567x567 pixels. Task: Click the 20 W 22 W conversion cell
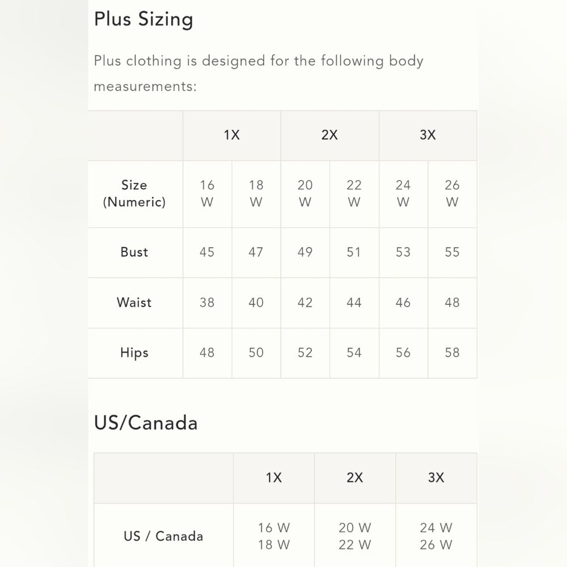tap(355, 536)
